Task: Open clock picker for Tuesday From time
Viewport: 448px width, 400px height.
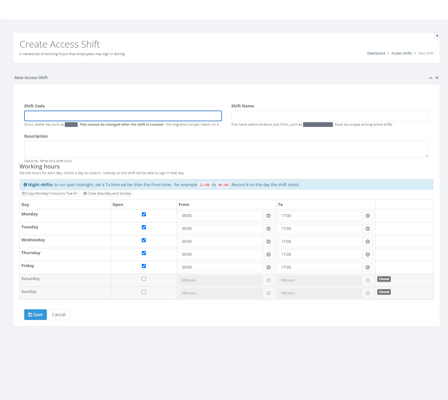Action: click(268, 229)
